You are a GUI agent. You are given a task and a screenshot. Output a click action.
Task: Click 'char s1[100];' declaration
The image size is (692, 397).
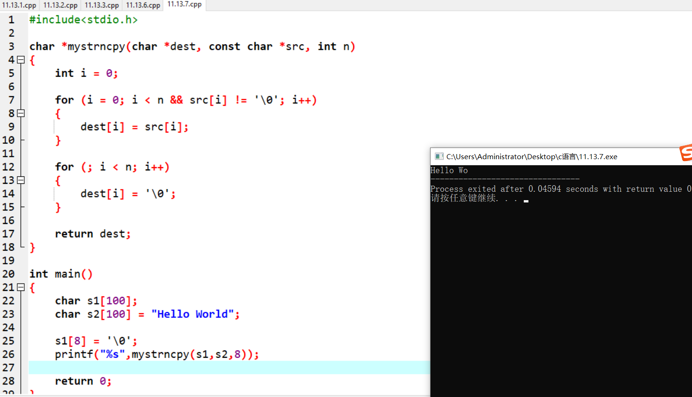[x=96, y=301]
